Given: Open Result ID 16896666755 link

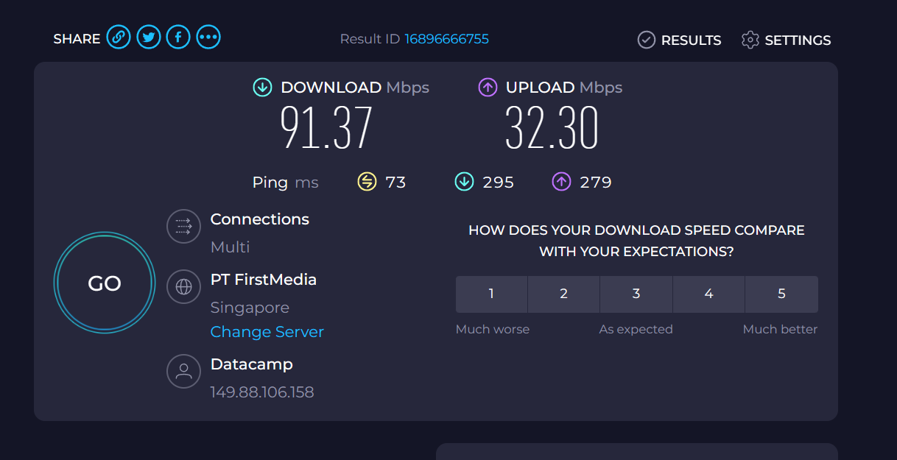Looking at the screenshot, I should [x=446, y=39].
